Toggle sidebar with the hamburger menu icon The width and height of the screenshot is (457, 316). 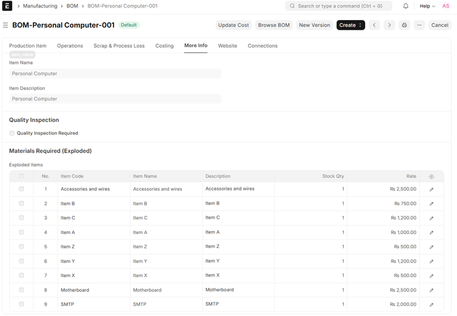click(x=5, y=25)
